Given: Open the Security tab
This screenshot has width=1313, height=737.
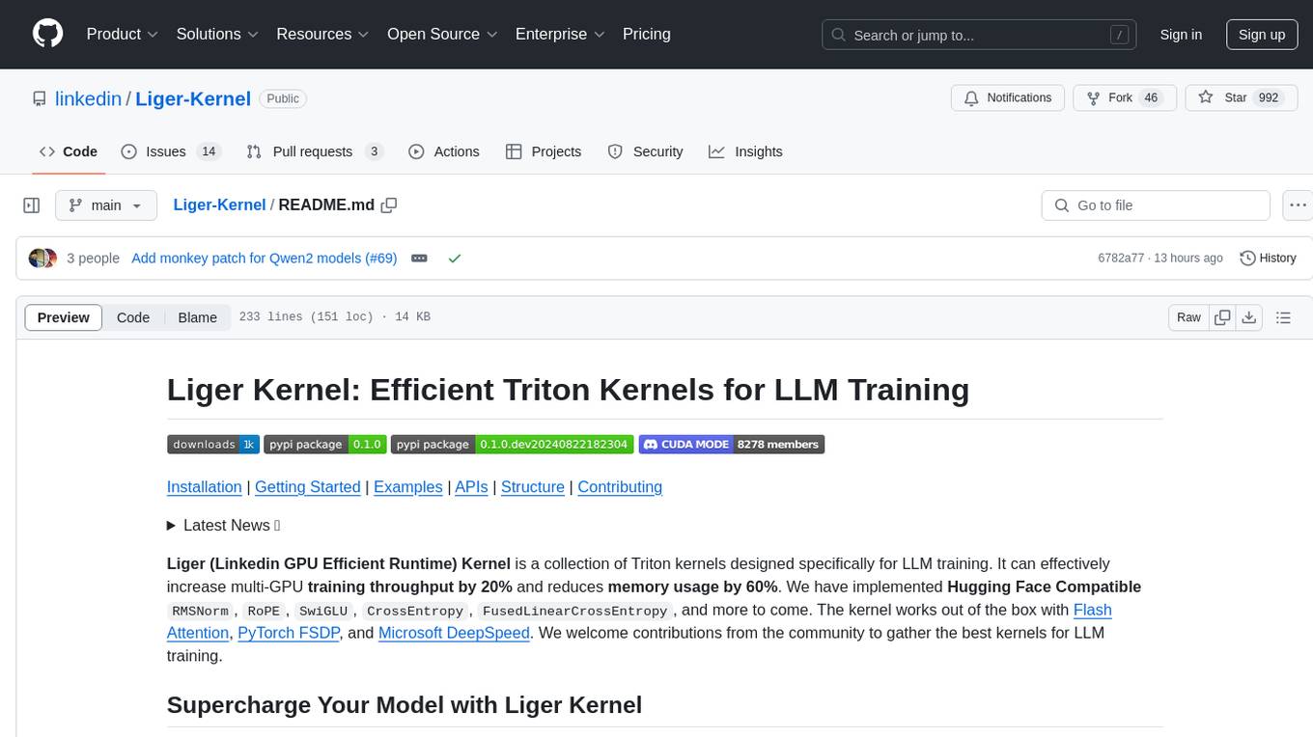Looking at the screenshot, I should (645, 151).
